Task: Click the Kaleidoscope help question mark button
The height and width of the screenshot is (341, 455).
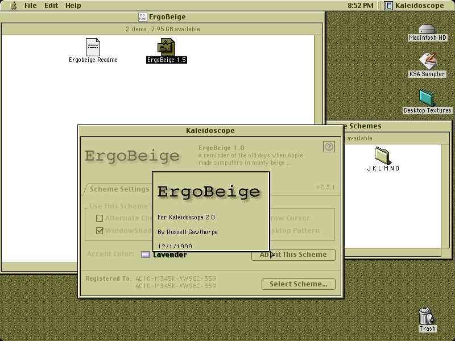Action: [329, 147]
